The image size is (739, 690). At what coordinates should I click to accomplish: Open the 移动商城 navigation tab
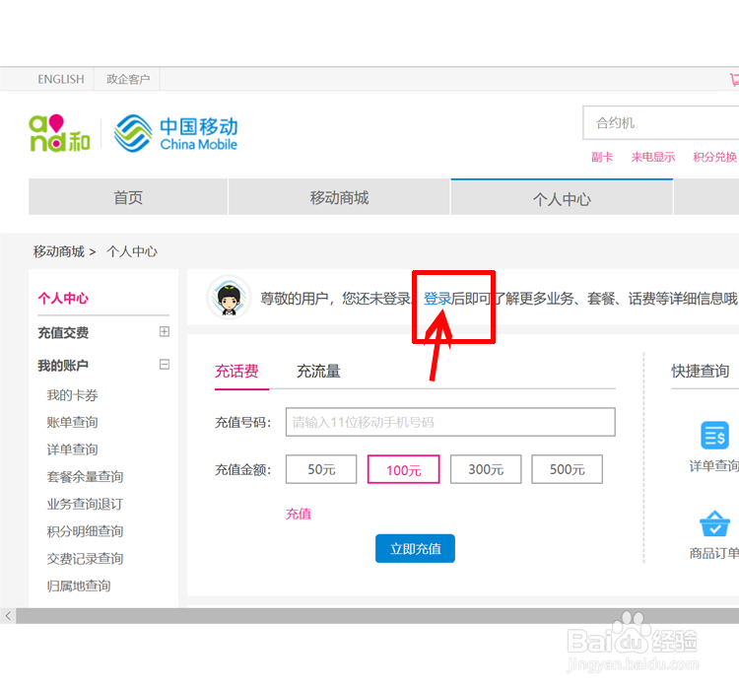tap(339, 197)
